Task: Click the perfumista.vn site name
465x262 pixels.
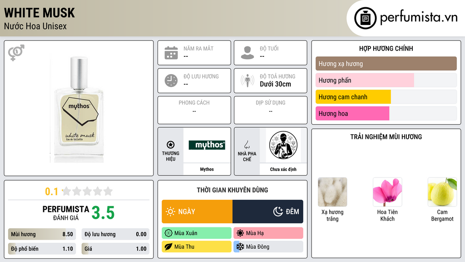Action: tap(419, 17)
